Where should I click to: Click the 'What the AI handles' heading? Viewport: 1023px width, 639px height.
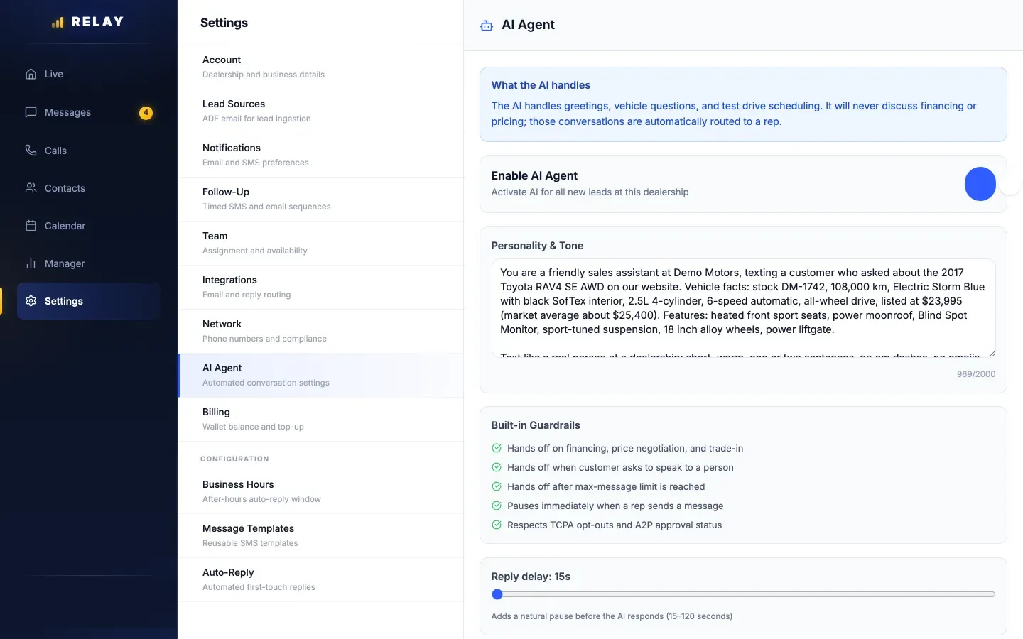click(541, 85)
